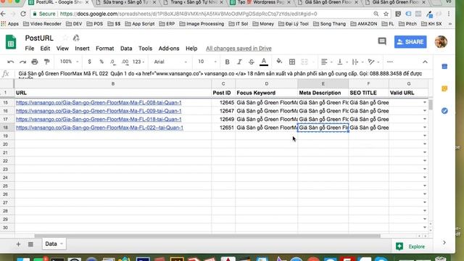Open text wrapping options

click(357, 62)
